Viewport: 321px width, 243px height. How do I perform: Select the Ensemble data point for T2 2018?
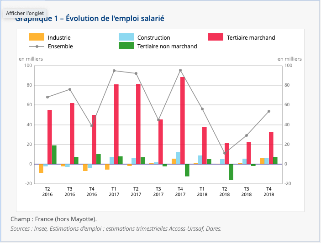(225, 153)
